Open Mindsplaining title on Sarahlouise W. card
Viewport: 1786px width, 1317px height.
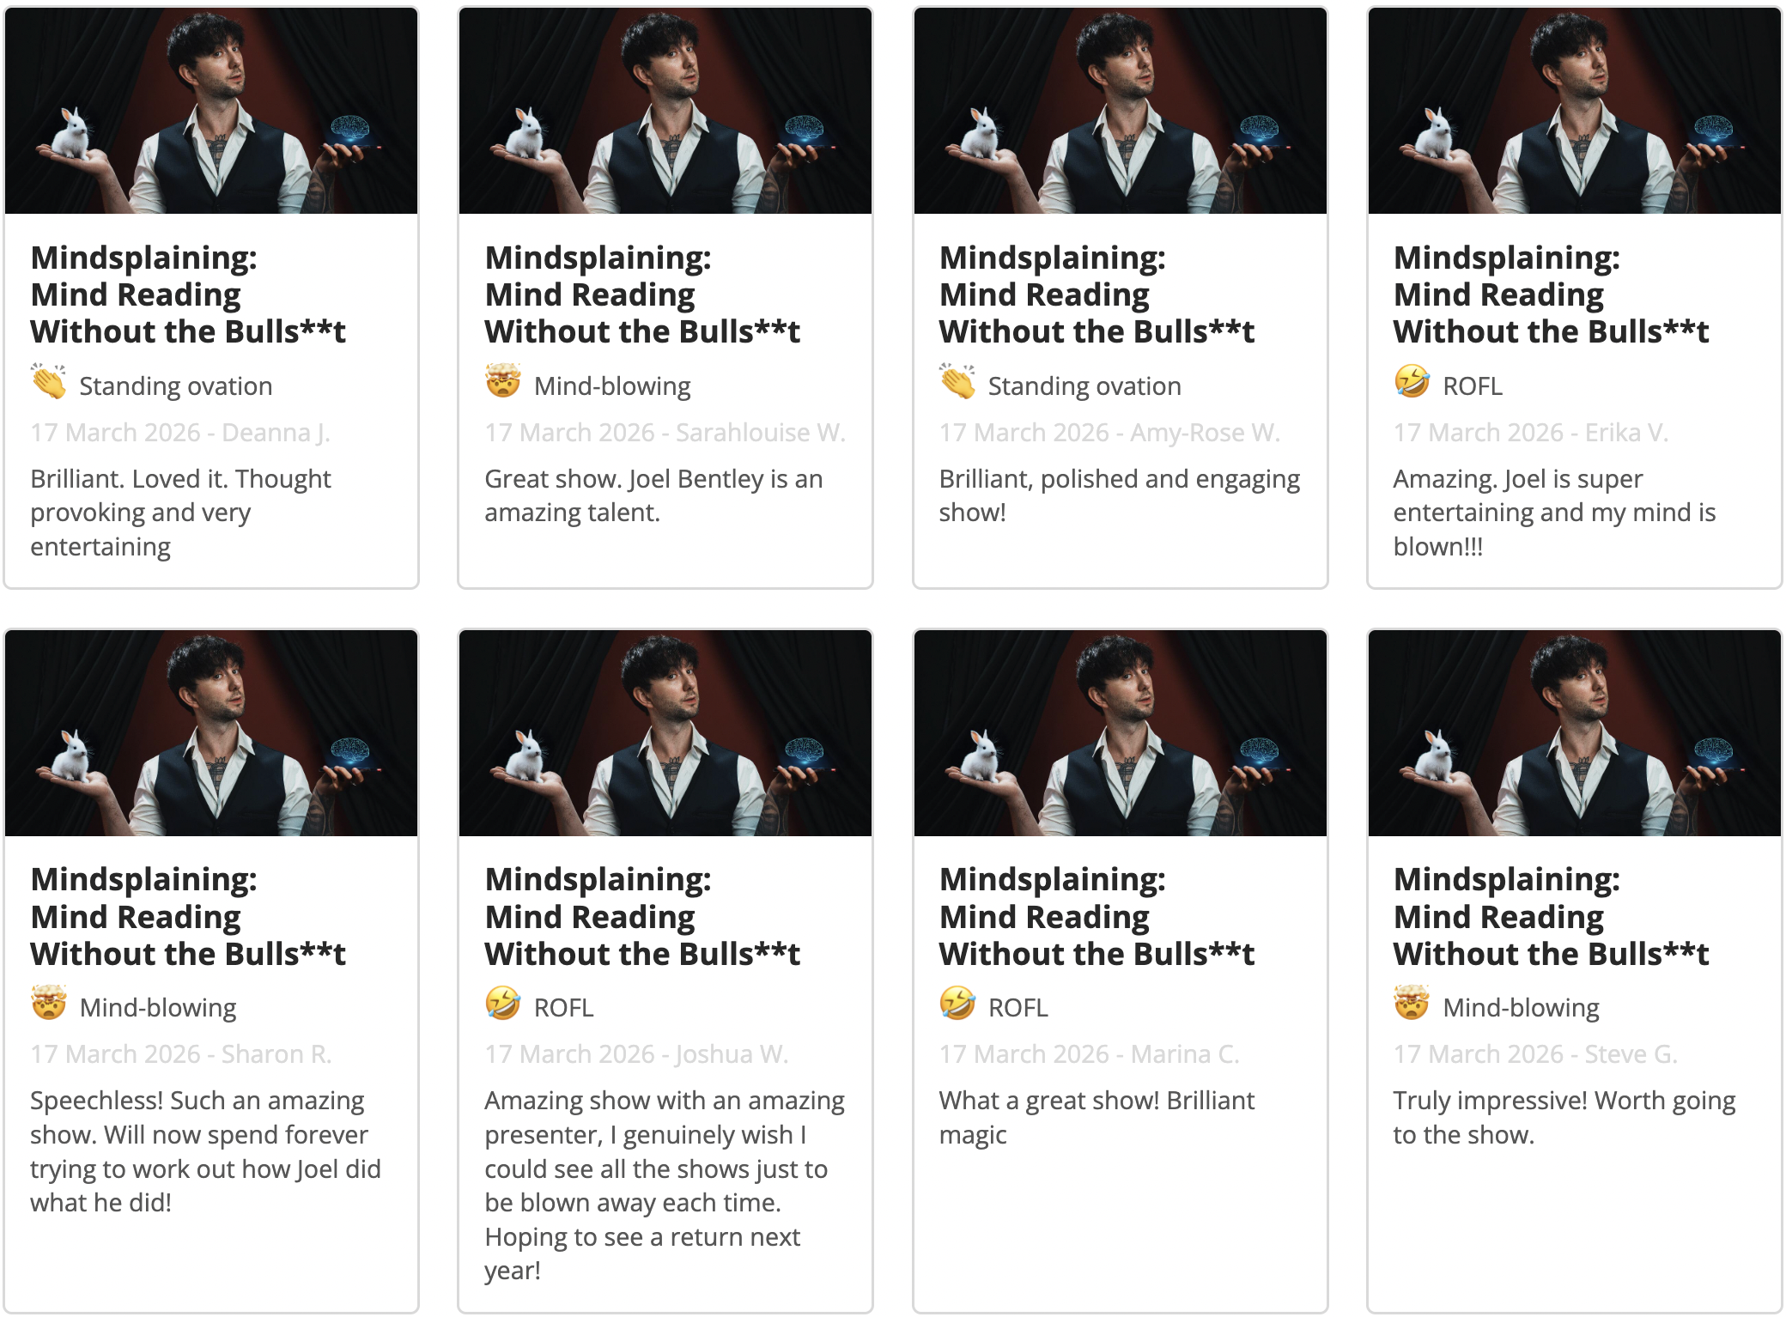click(x=642, y=294)
